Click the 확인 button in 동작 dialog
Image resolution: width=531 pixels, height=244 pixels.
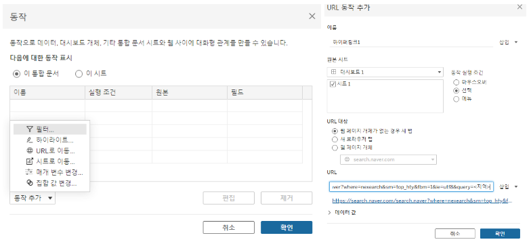pyautogui.click(x=286, y=228)
